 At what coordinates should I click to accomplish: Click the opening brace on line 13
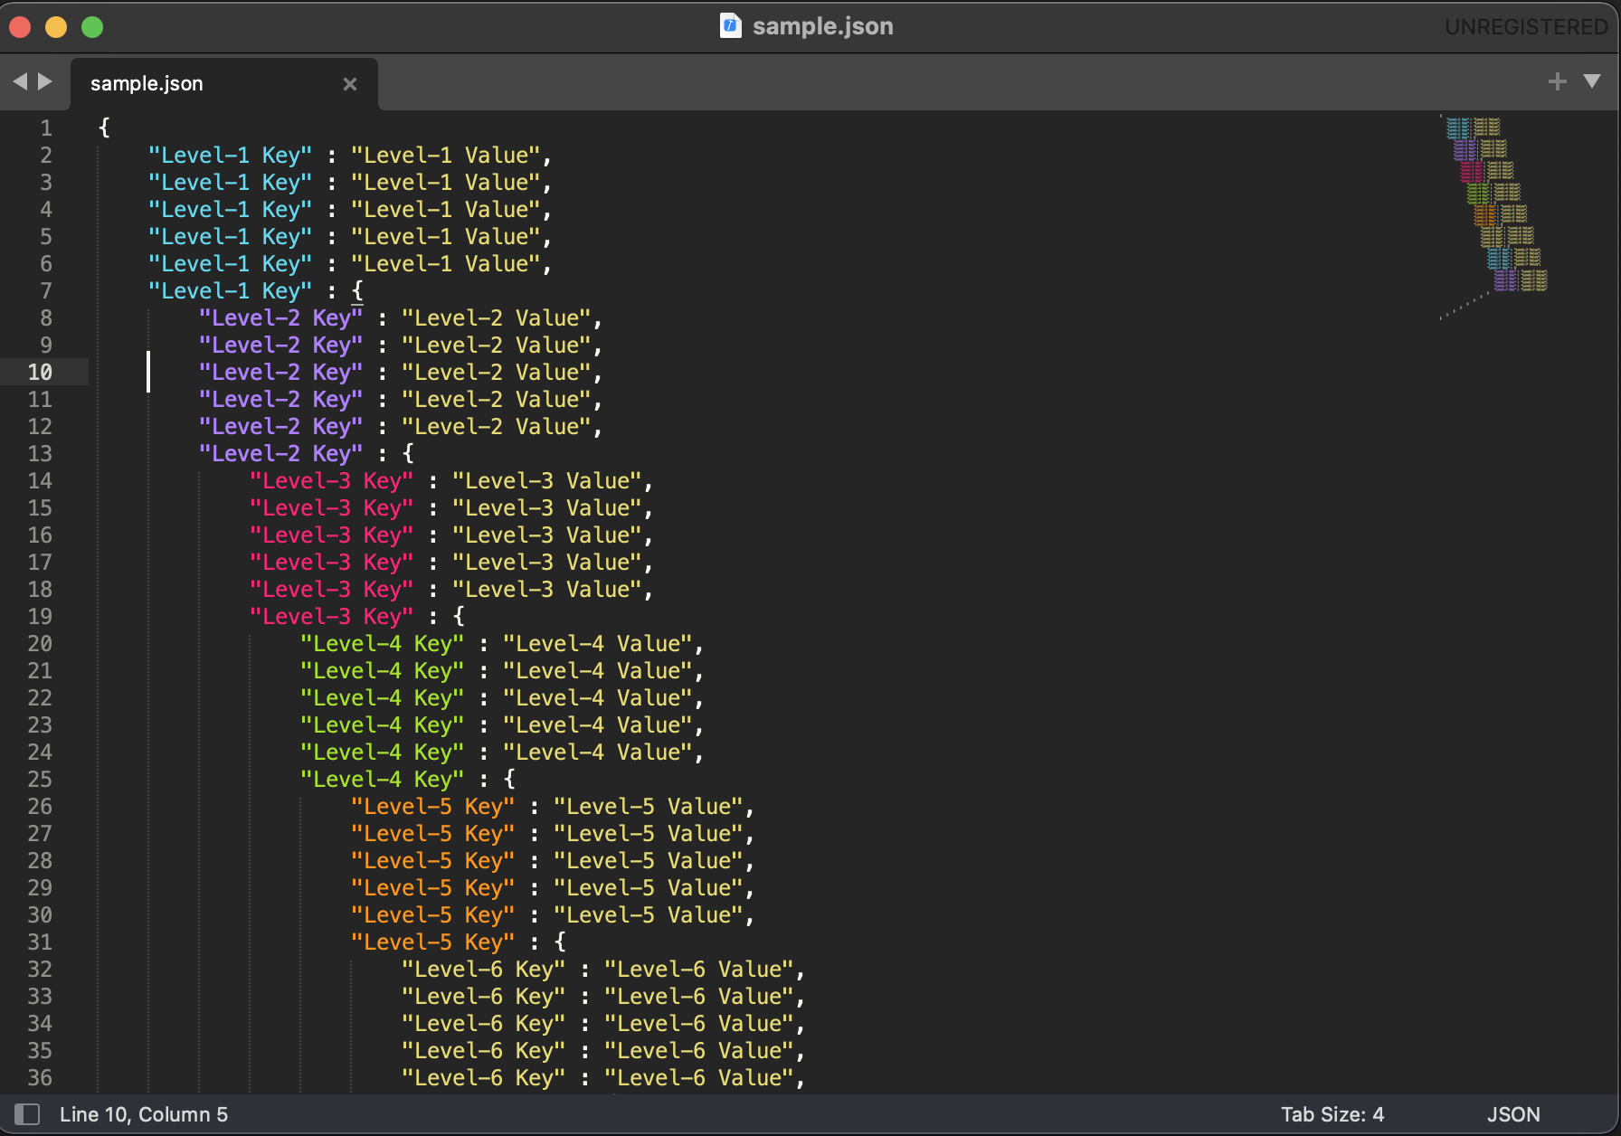(x=408, y=454)
